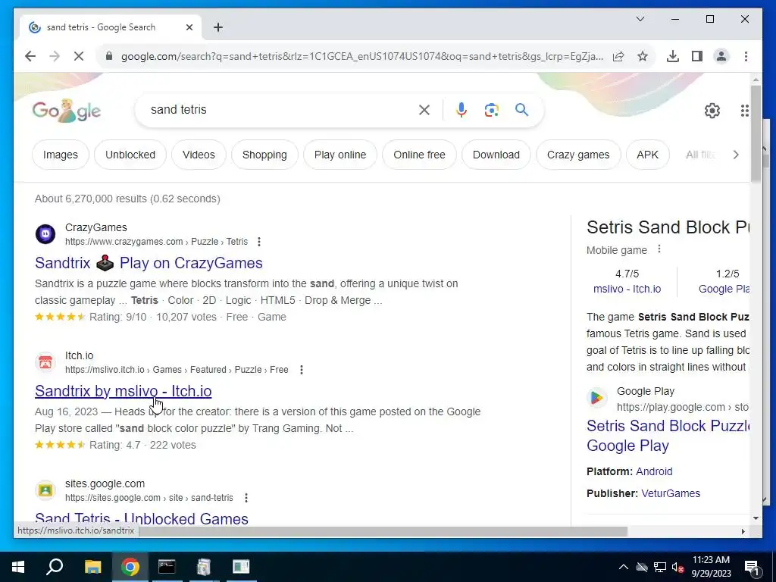The image size is (776, 582).
Task: Click the magnifier search button
Action: tap(521, 110)
